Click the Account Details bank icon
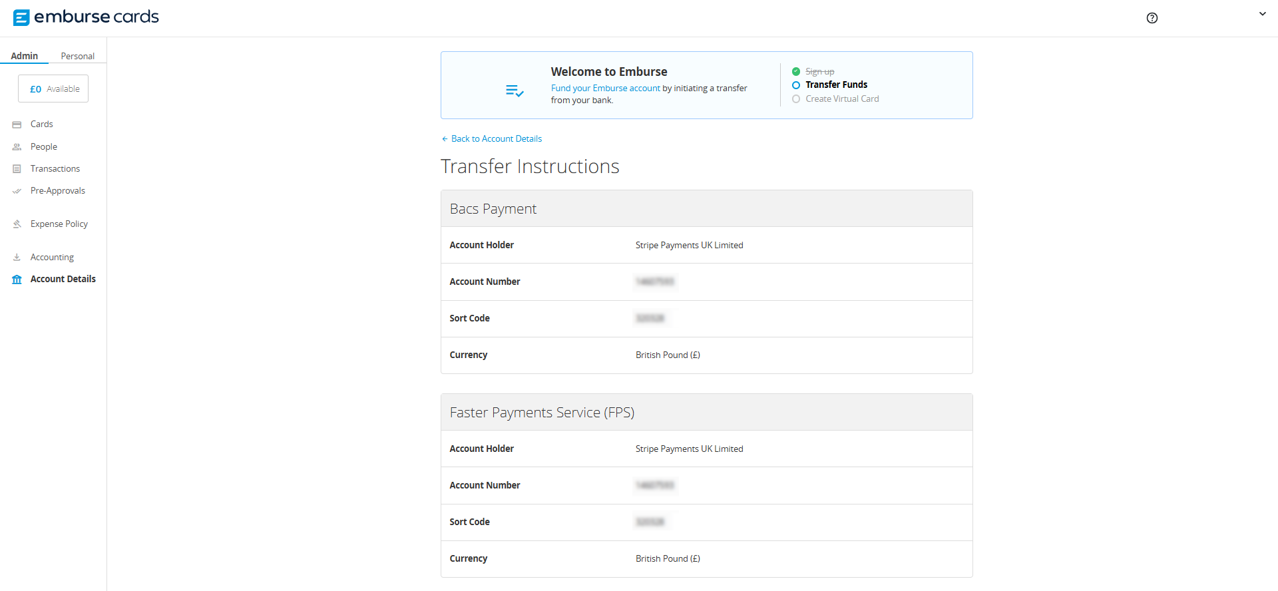This screenshot has width=1278, height=591. pos(17,280)
